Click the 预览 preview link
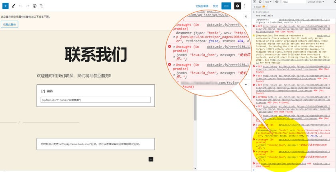The width and height of the screenshot is (336, 172). tap(215, 6)
